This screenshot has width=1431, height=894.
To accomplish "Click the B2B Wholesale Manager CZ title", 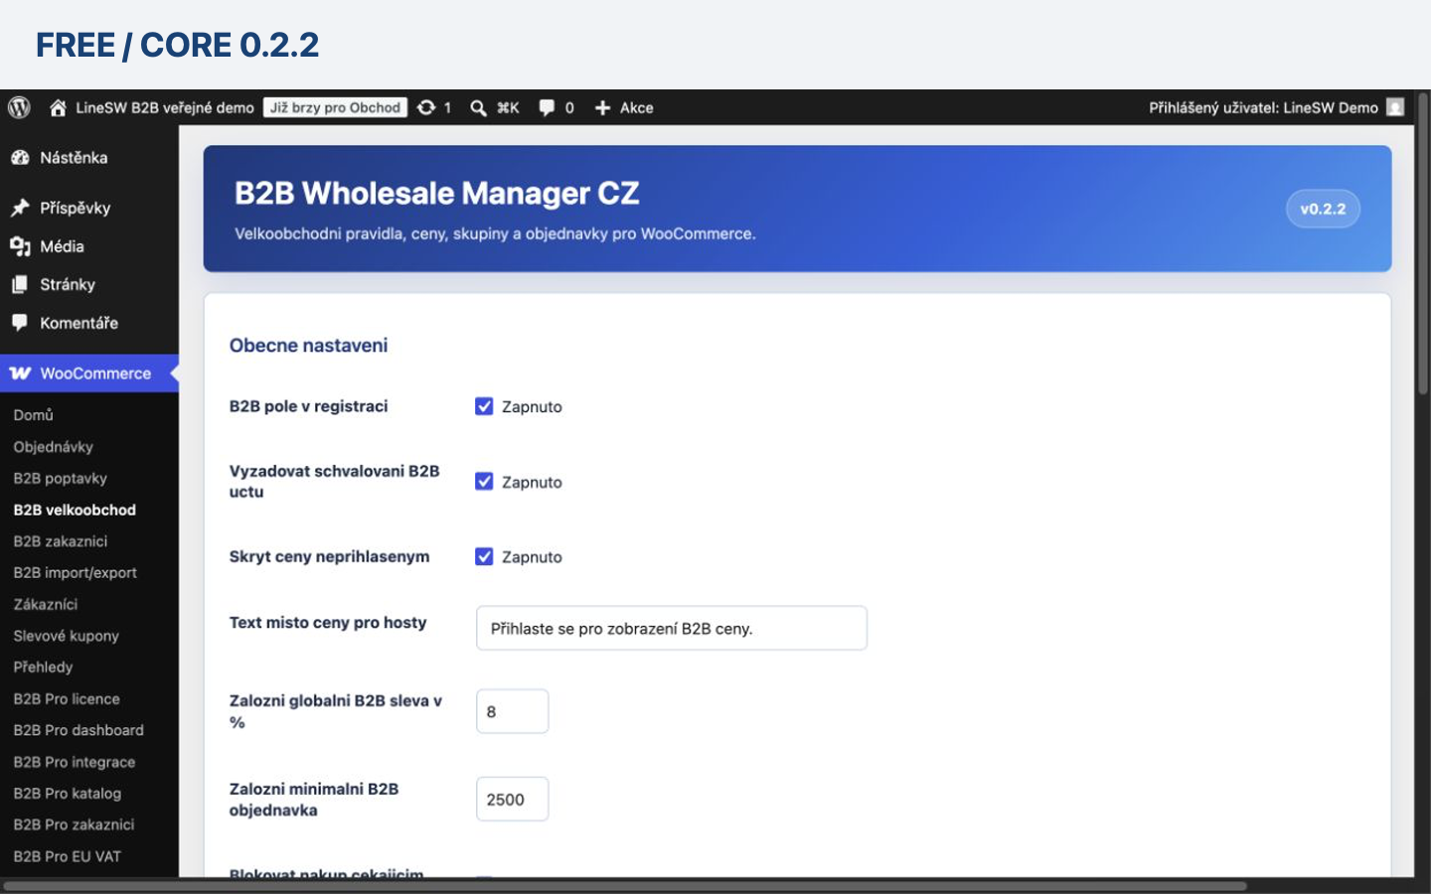I will click(437, 193).
